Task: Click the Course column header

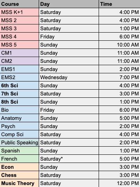Action: 19,4
